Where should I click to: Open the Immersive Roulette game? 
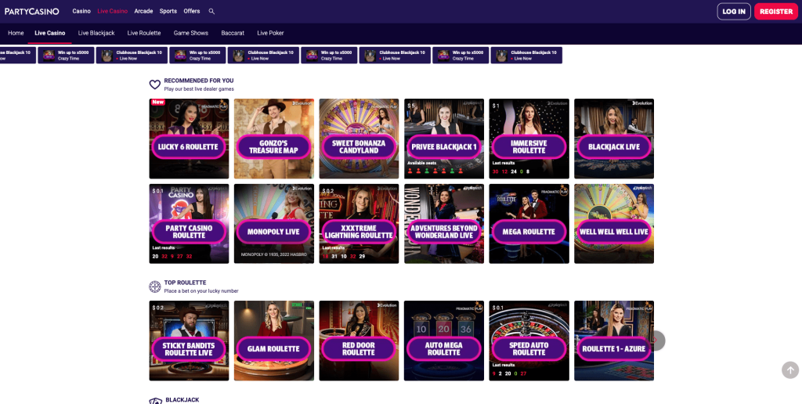(x=529, y=139)
